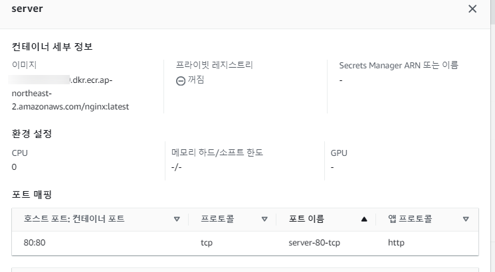Viewport: 495px width, 272px height.
Task: Select the 80:80 port mapping cell
Action: tap(34, 243)
